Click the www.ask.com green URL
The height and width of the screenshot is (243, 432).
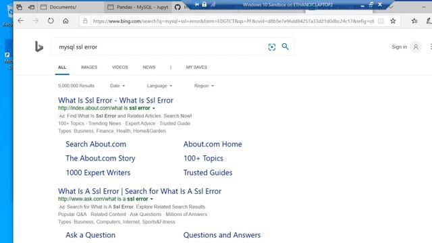coord(103,198)
